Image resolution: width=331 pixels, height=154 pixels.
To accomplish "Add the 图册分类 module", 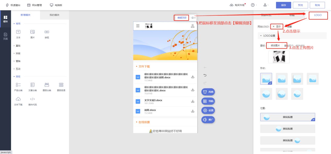I will 47,87.
